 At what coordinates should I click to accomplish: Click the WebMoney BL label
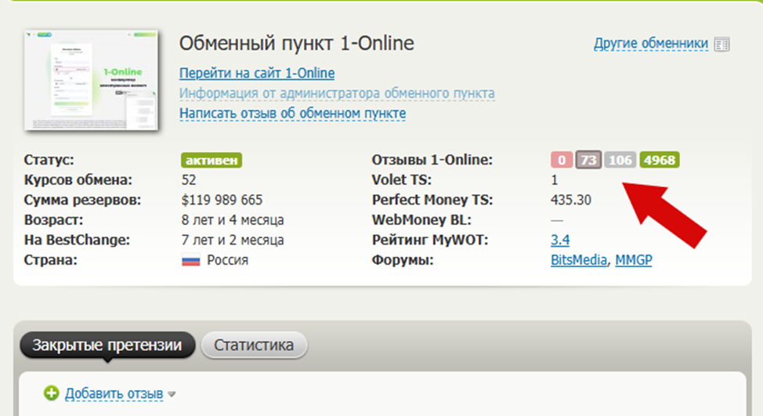coord(421,220)
